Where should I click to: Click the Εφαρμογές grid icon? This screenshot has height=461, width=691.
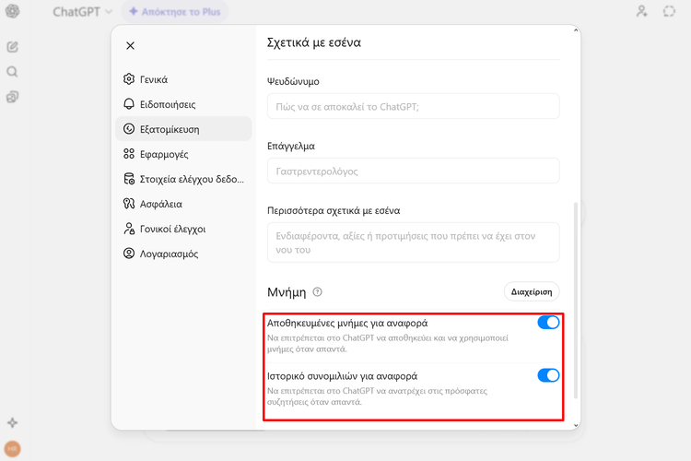129,154
